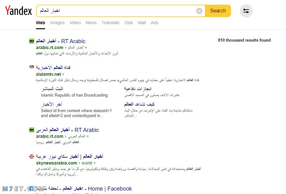Open the Disk tab
The image size is (286, 194).
point(129,23)
